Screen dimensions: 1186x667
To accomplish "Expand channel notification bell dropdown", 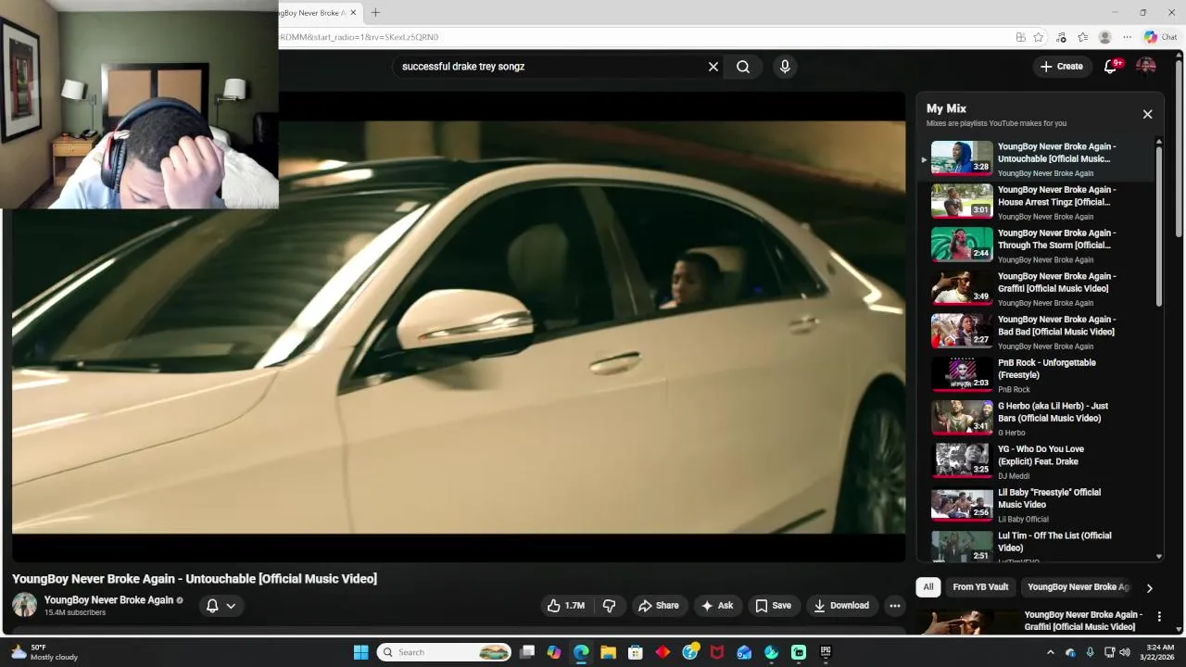I will point(221,606).
